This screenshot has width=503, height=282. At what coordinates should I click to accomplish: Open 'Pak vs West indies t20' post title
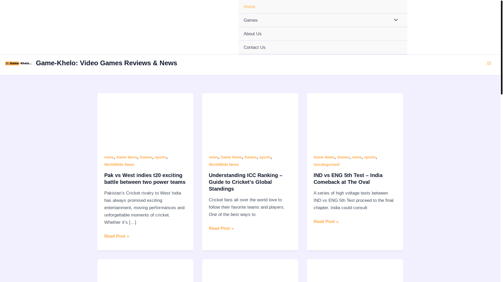145,179
